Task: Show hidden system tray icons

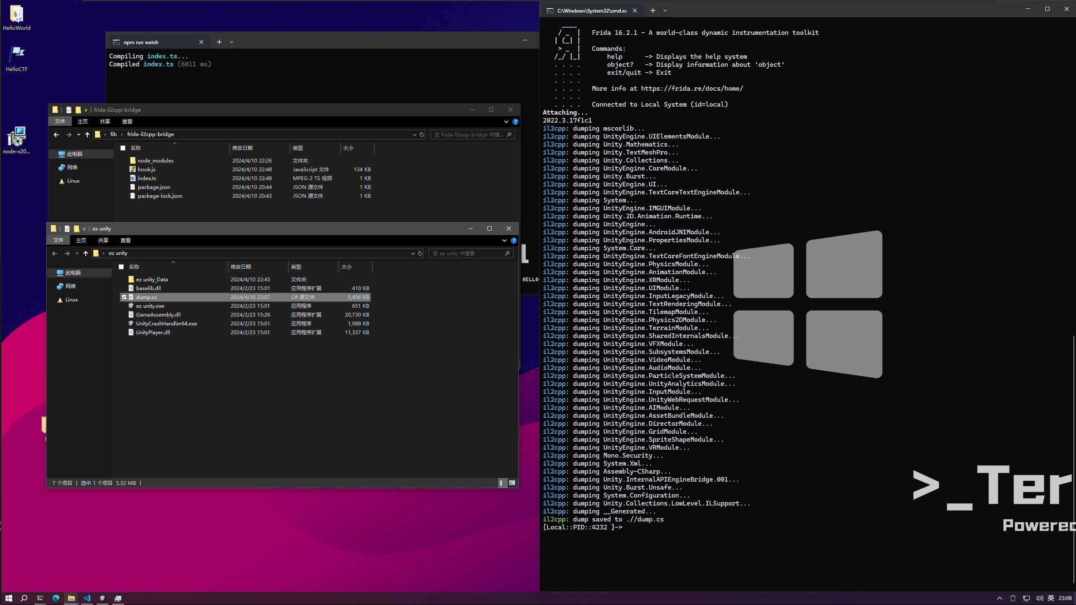Action: tap(1000, 598)
